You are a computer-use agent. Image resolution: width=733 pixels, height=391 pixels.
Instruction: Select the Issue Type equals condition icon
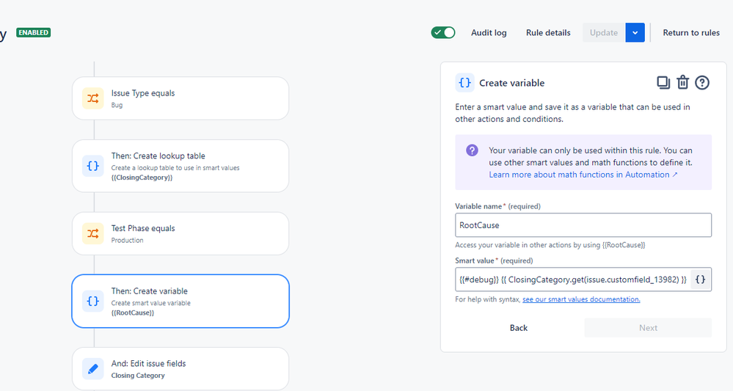click(93, 98)
